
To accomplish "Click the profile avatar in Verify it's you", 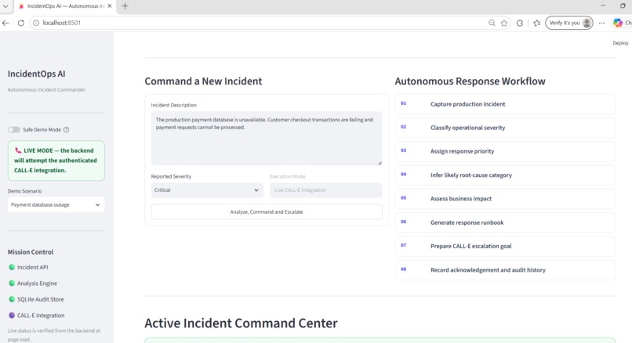I will [587, 23].
